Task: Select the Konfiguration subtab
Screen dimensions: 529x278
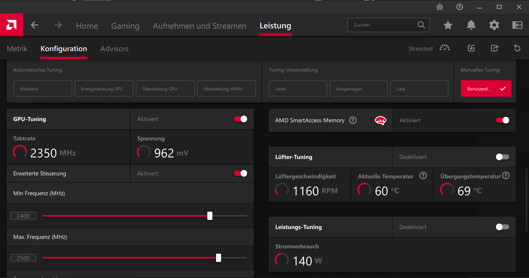Action: point(64,49)
